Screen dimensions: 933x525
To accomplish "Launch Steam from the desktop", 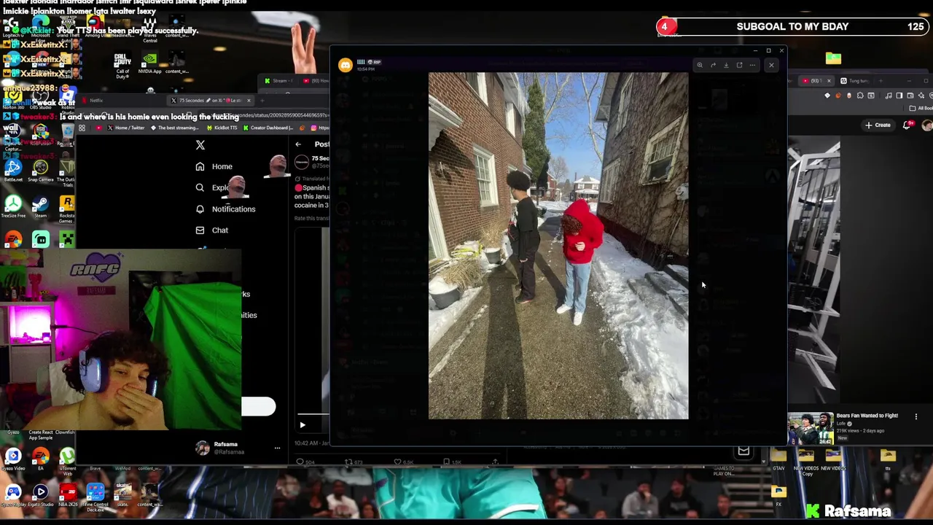I will (40, 206).
